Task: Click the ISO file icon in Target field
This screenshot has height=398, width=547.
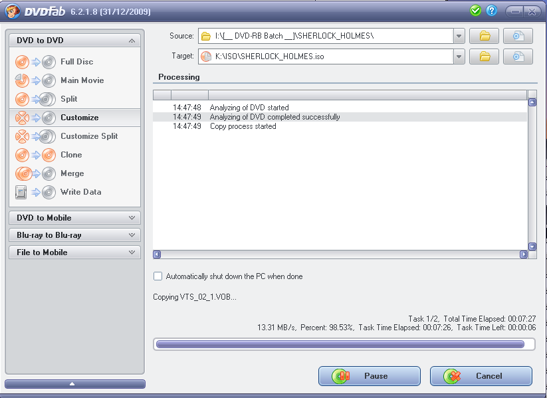Action: pos(206,56)
